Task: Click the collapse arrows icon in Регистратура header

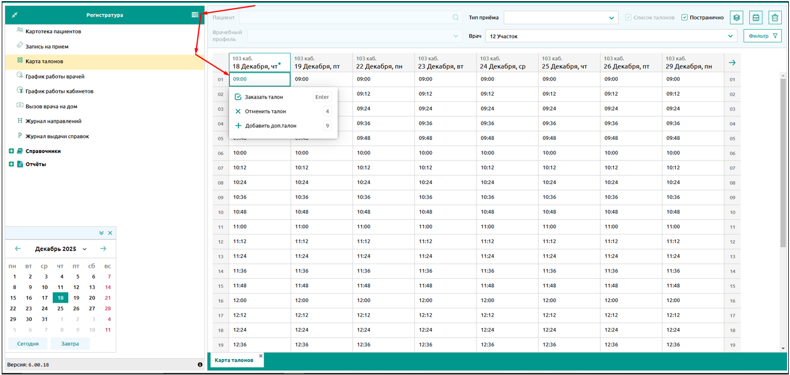Action: 14,15
